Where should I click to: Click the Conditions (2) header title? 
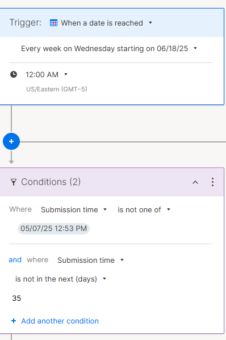(x=51, y=182)
